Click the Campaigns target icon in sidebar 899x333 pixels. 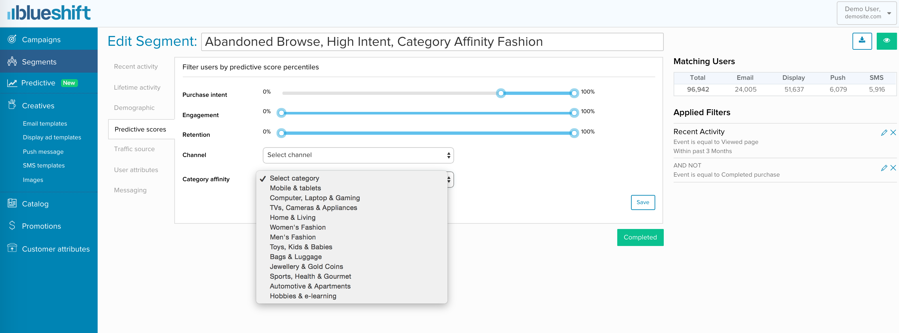coord(12,39)
